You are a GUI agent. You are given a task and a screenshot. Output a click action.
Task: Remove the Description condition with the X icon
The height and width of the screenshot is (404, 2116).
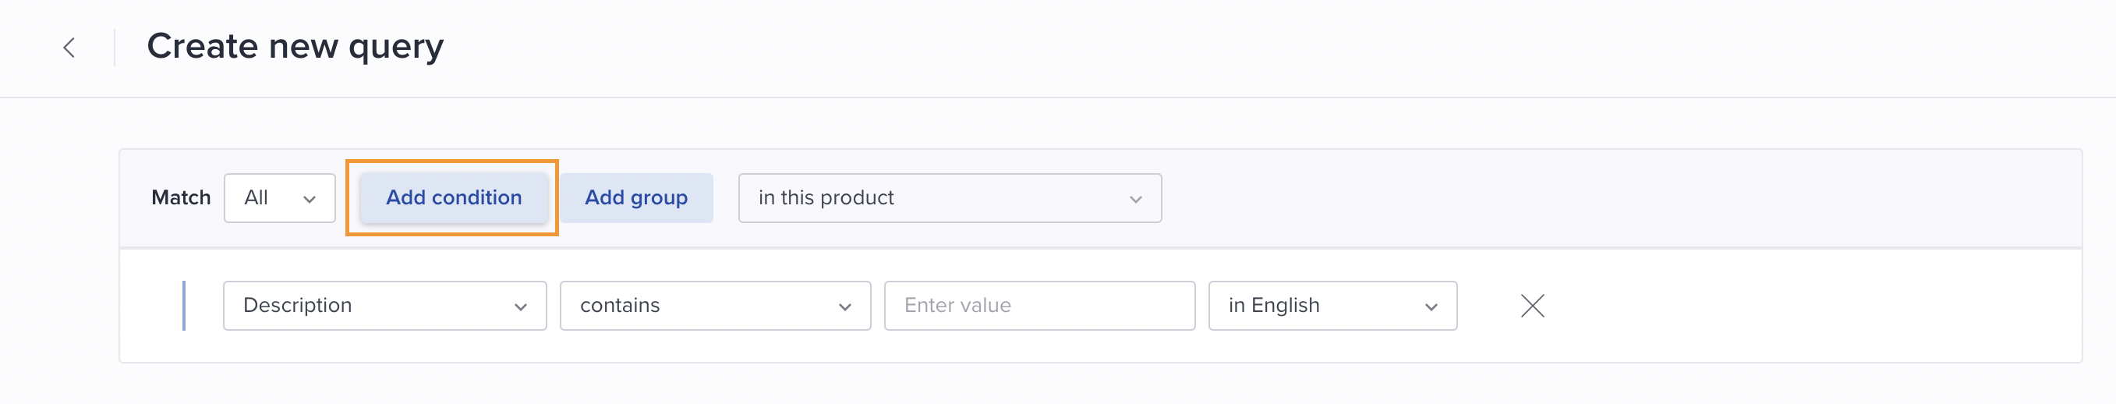click(x=1532, y=306)
